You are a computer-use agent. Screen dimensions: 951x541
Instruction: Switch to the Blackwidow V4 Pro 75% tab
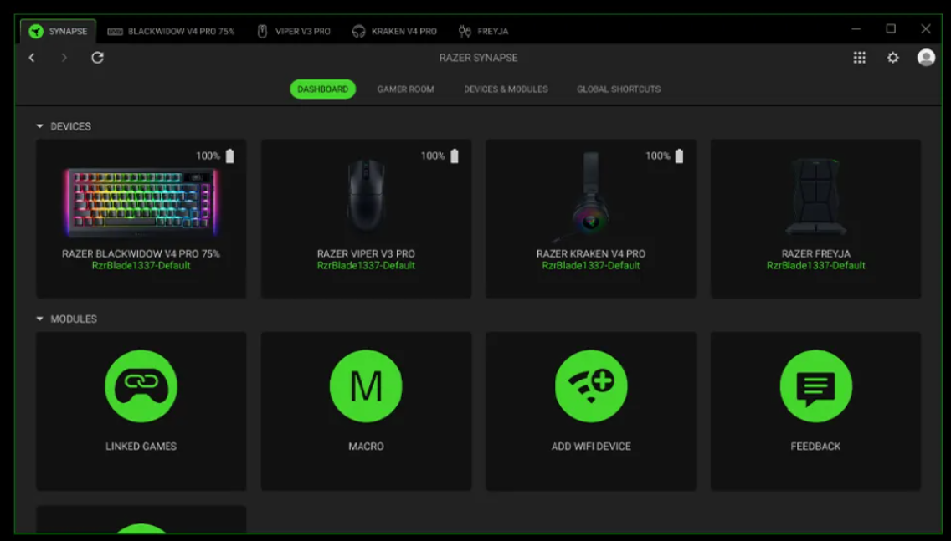click(172, 31)
